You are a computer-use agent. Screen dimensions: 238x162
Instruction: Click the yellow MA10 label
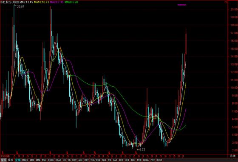[x=42, y=2]
